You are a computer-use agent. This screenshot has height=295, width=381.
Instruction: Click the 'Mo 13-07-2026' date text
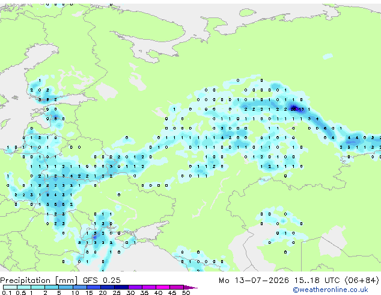254,281
